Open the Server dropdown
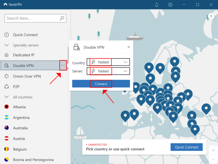This screenshot has height=164, width=218. tap(108, 71)
